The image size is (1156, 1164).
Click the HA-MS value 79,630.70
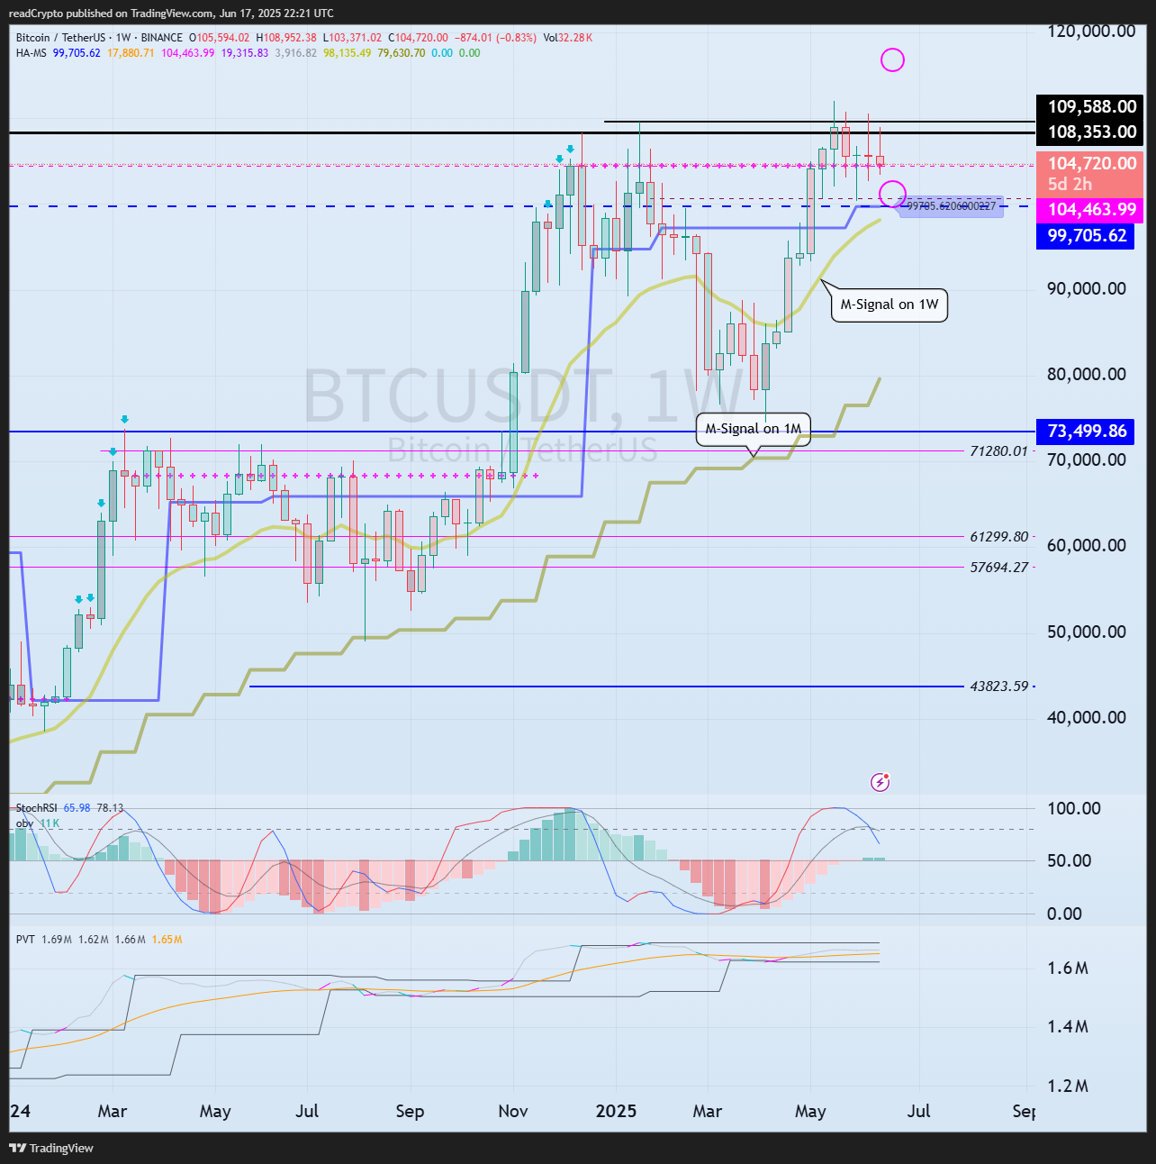pos(402,53)
